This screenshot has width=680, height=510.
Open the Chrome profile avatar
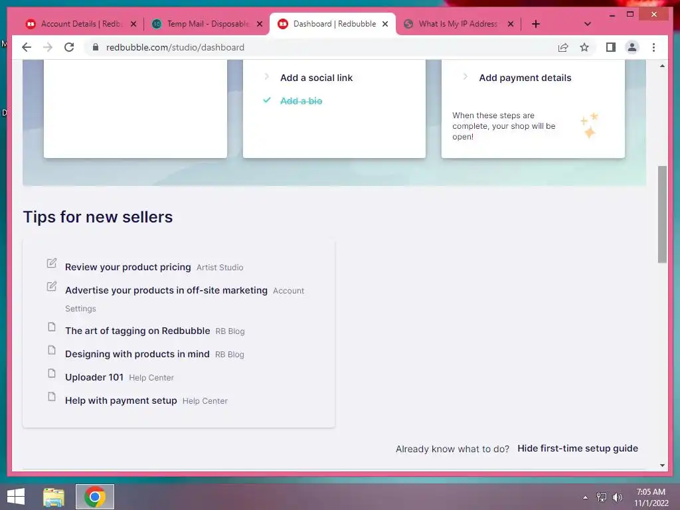pyautogui.click(x=632, y=47)
